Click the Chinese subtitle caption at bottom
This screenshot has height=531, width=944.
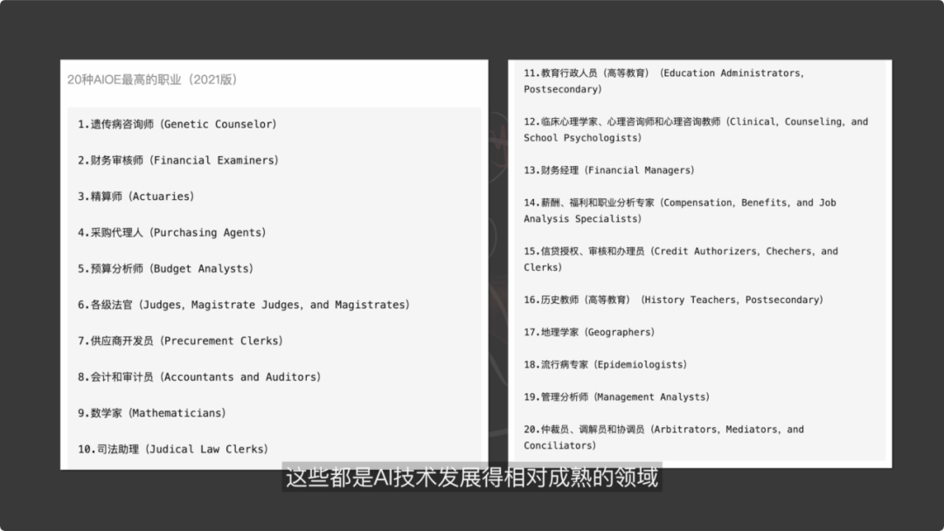click(472, 478)
